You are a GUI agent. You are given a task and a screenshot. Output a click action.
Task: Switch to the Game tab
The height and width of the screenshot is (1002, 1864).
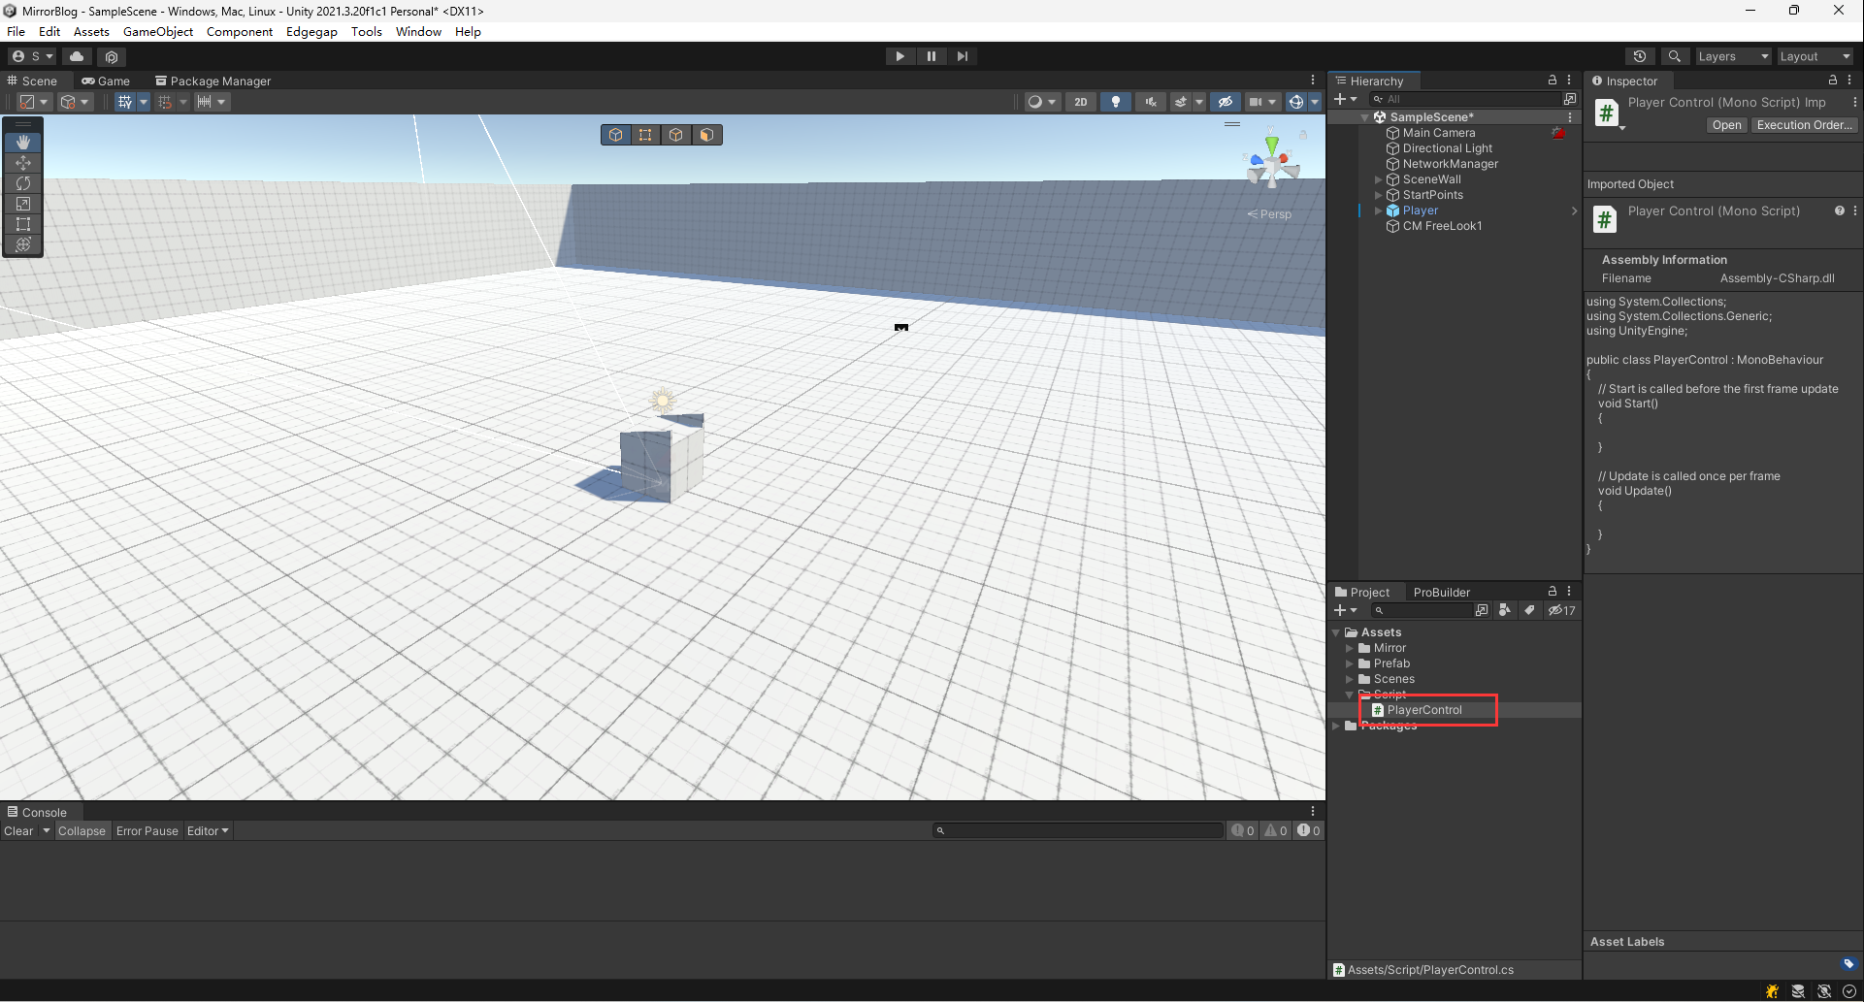106,81
